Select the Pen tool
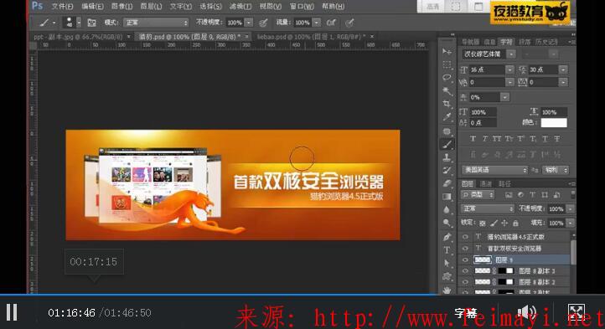Viewport: 605px width, 329px height. pos(447,237)
